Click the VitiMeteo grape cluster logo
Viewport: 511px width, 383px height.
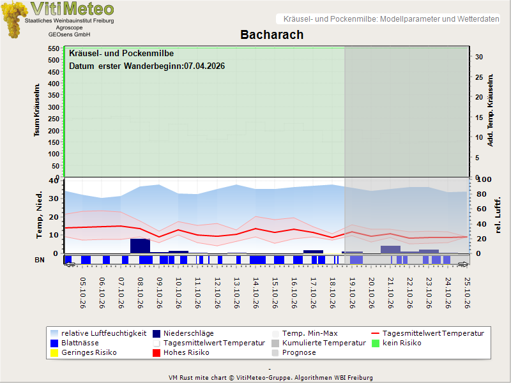click(x=13, y=19)
